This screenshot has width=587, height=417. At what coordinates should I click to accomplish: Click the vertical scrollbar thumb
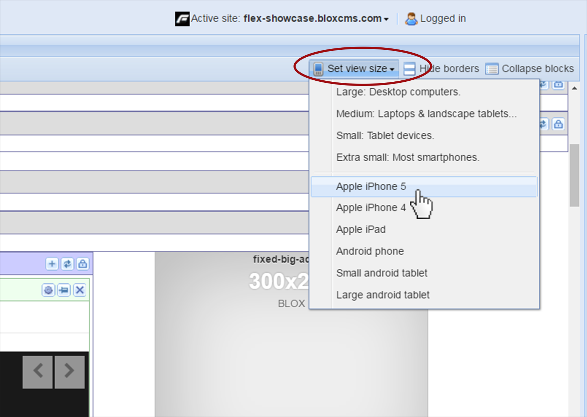[x=574, y=175]
